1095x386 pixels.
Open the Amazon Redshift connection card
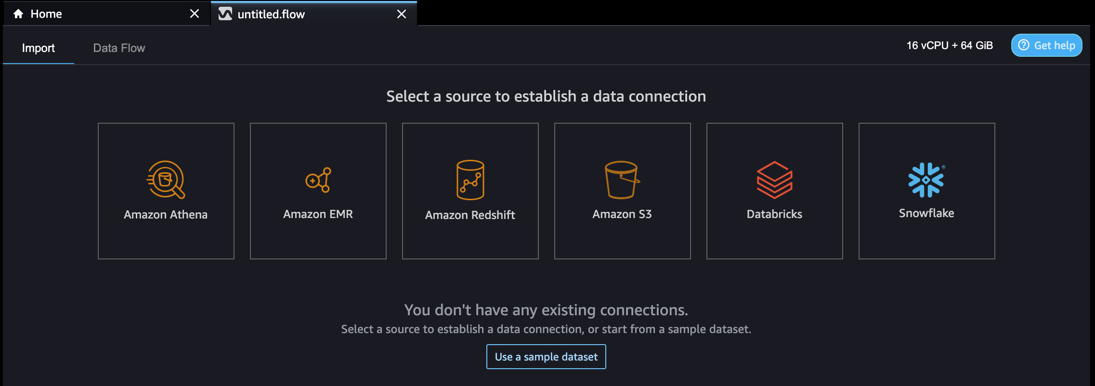(x=470, y=191)
